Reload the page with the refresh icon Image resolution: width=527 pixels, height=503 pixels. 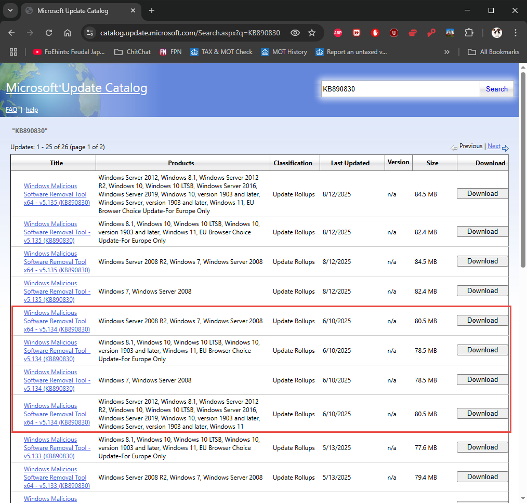[49, 33]
